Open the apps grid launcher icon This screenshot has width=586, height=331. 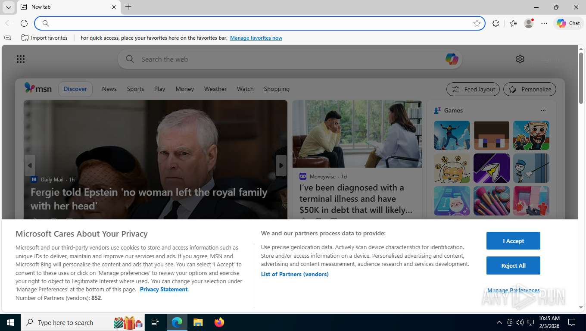coord(21,59)
